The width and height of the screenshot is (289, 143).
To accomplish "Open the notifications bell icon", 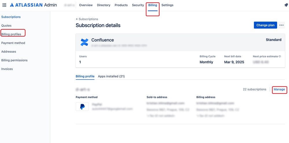I will [286, 5].
